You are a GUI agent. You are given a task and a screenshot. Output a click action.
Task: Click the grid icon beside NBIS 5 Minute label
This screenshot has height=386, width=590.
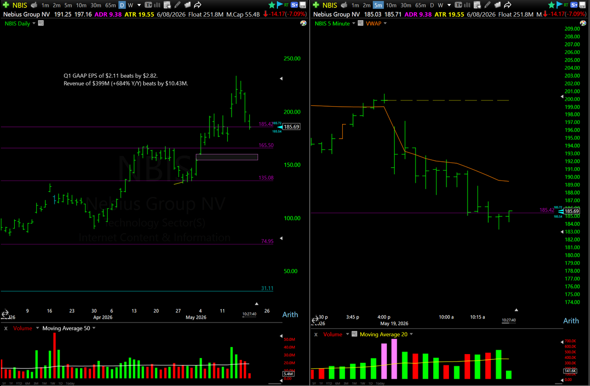click(359, 23)
